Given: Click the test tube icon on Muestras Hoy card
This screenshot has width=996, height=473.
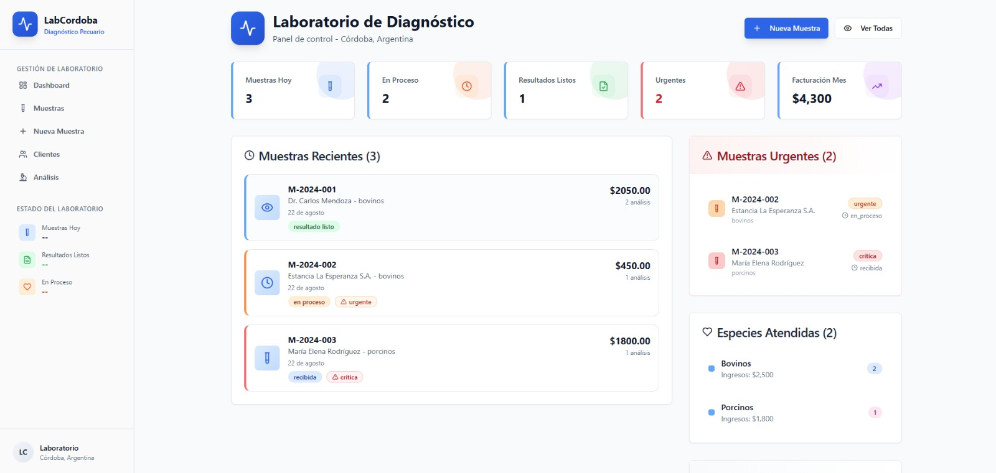Looking at the screenshot, I should (330, 86).
